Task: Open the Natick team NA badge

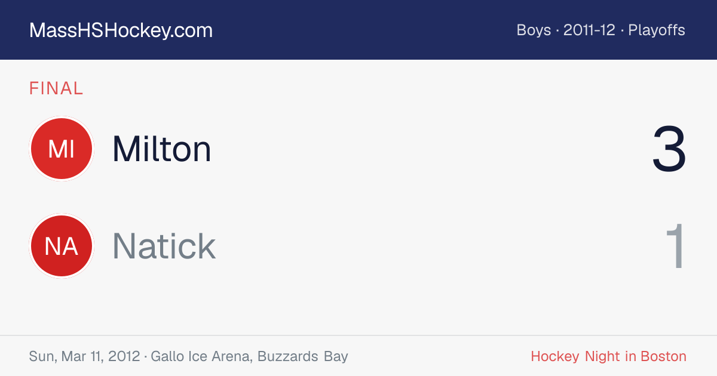Action: (62, 246)
